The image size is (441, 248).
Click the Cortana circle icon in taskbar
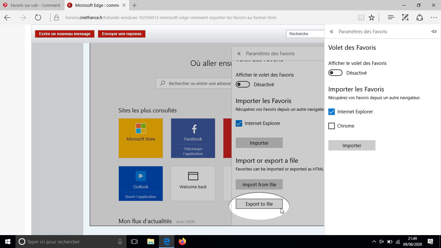(22, 242)
